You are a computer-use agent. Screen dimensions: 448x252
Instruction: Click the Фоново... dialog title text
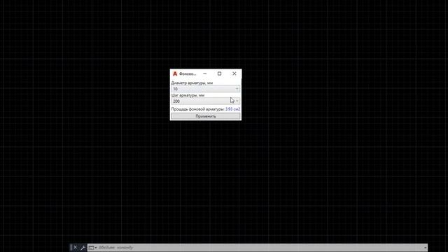(188, 73)
